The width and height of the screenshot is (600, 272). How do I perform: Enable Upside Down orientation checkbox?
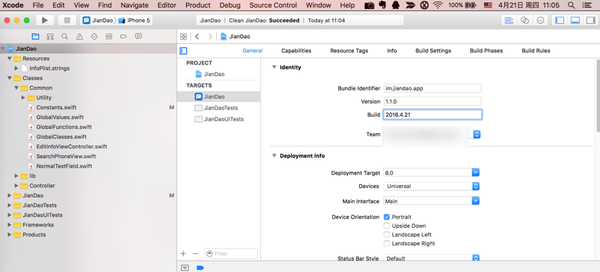tap(386, 226)
